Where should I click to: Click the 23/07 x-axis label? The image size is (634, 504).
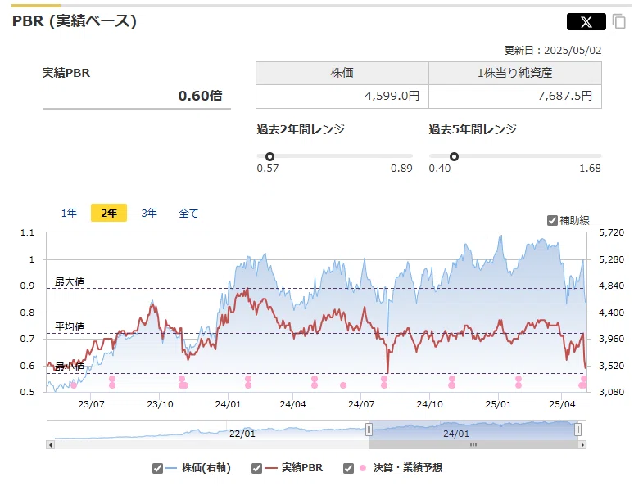tap(91, 404)
